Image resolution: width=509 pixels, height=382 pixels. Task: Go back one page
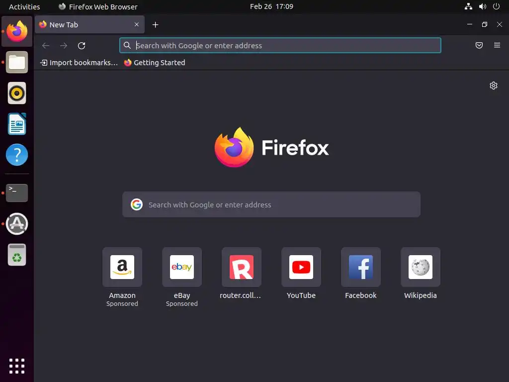pyautogui.click(x=46, y=45)
